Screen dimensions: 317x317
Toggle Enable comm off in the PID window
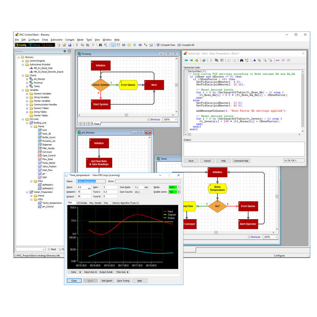(x=173, y=192)
